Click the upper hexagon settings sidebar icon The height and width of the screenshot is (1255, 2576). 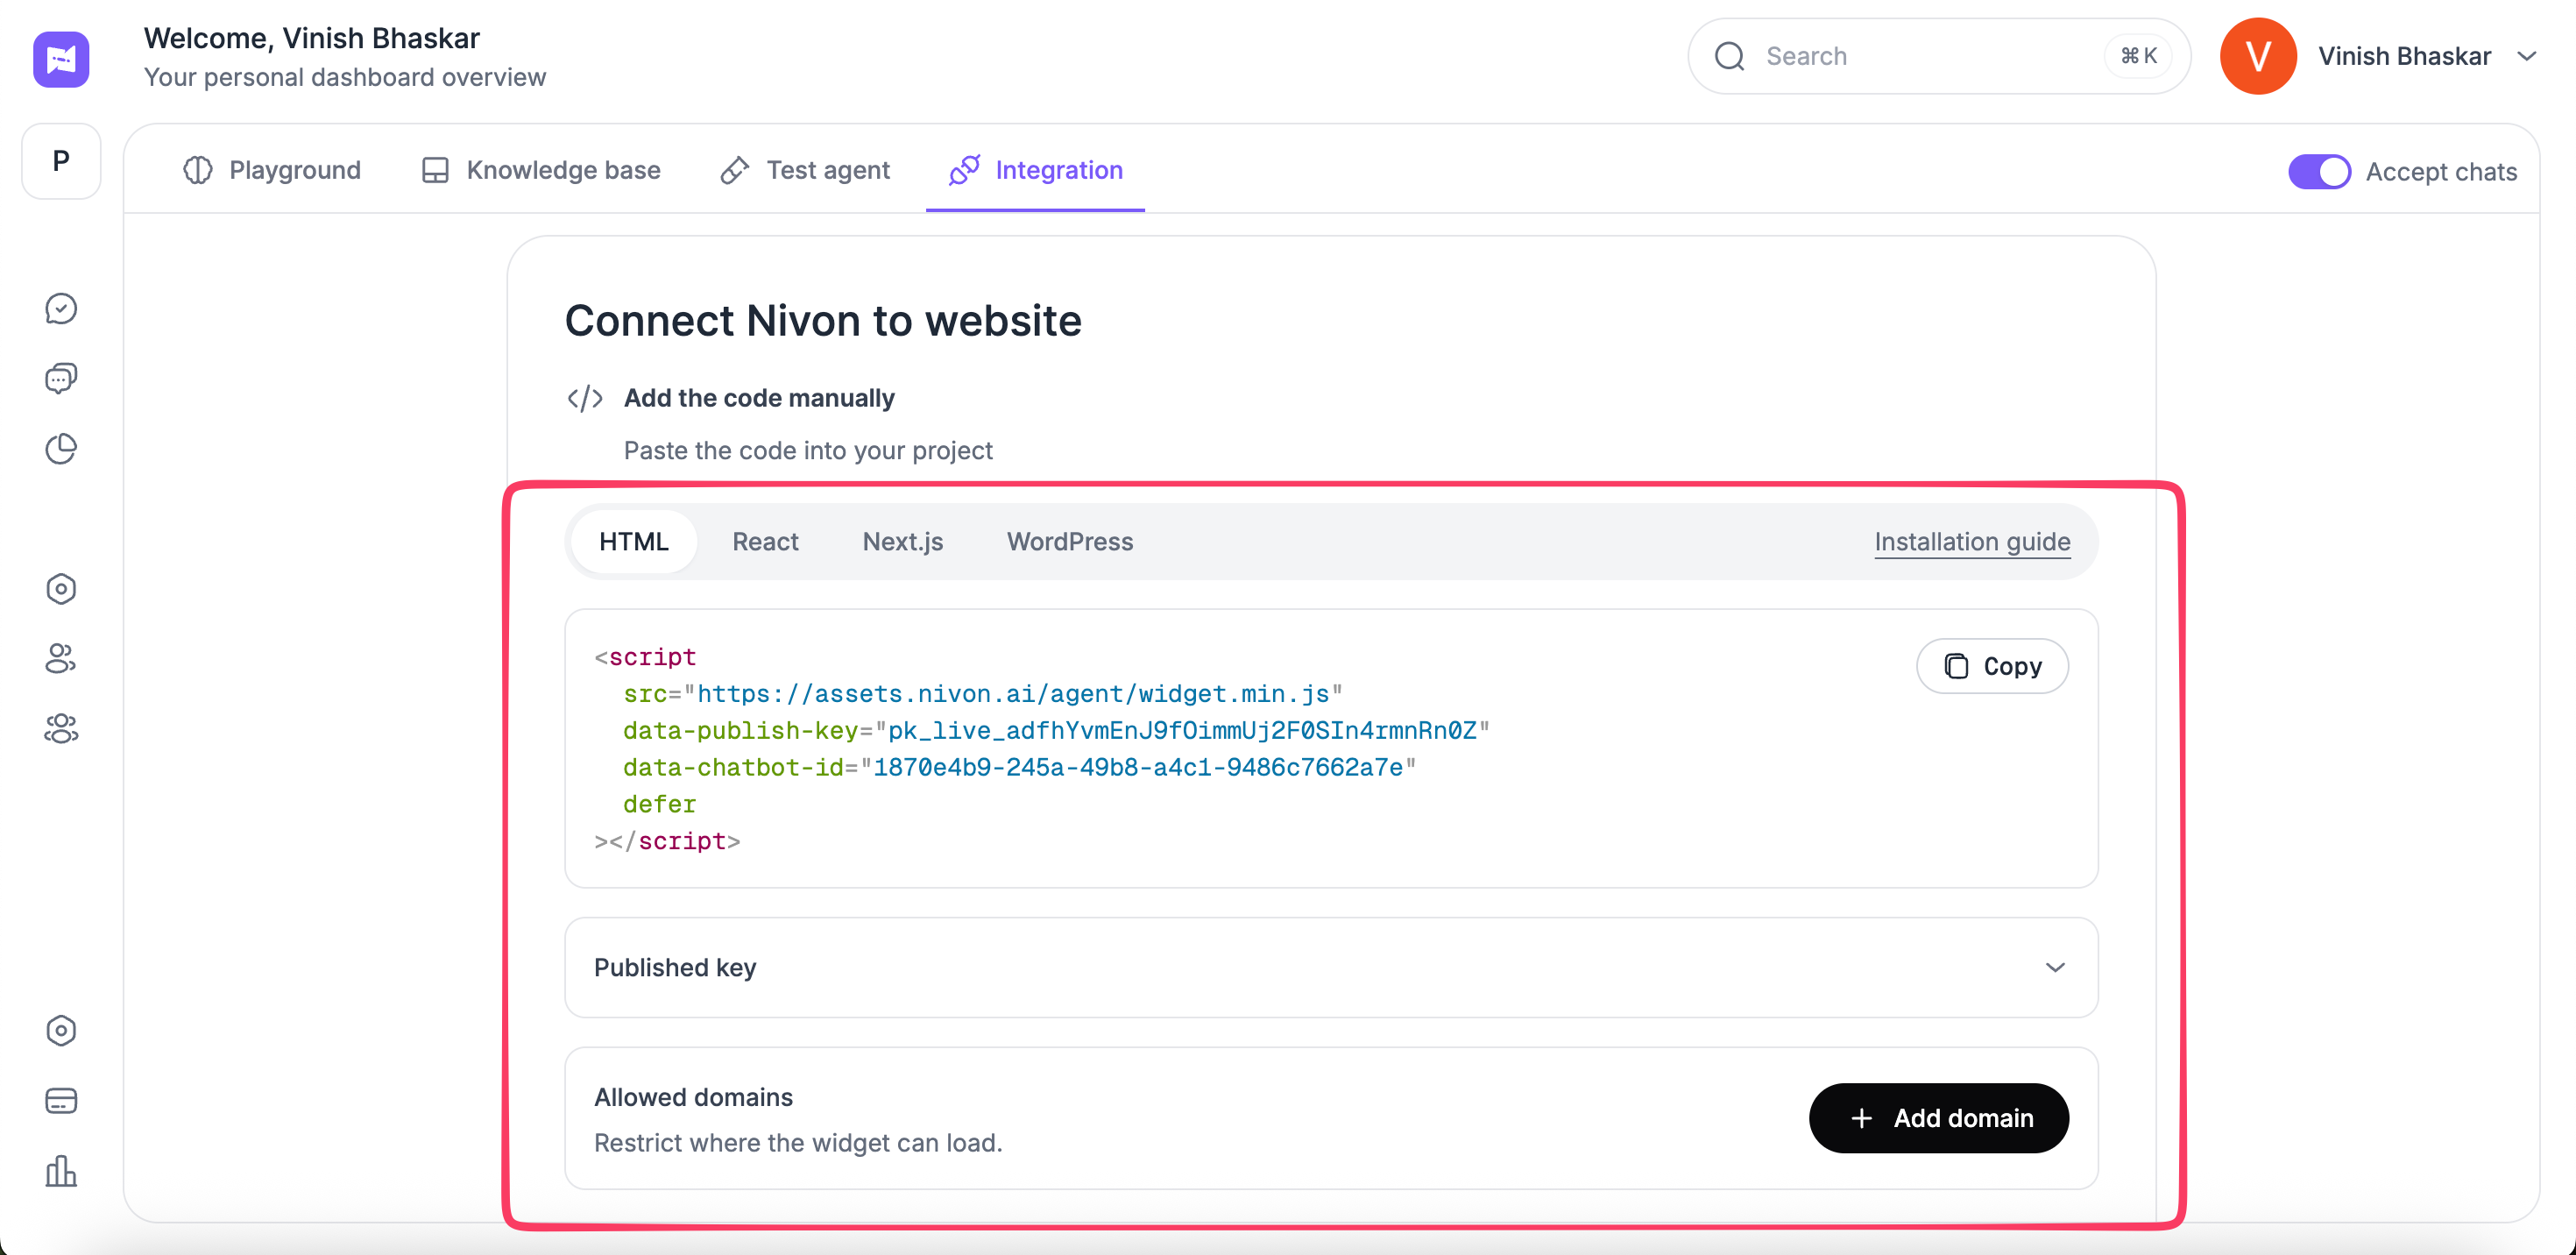coord(61,589)
